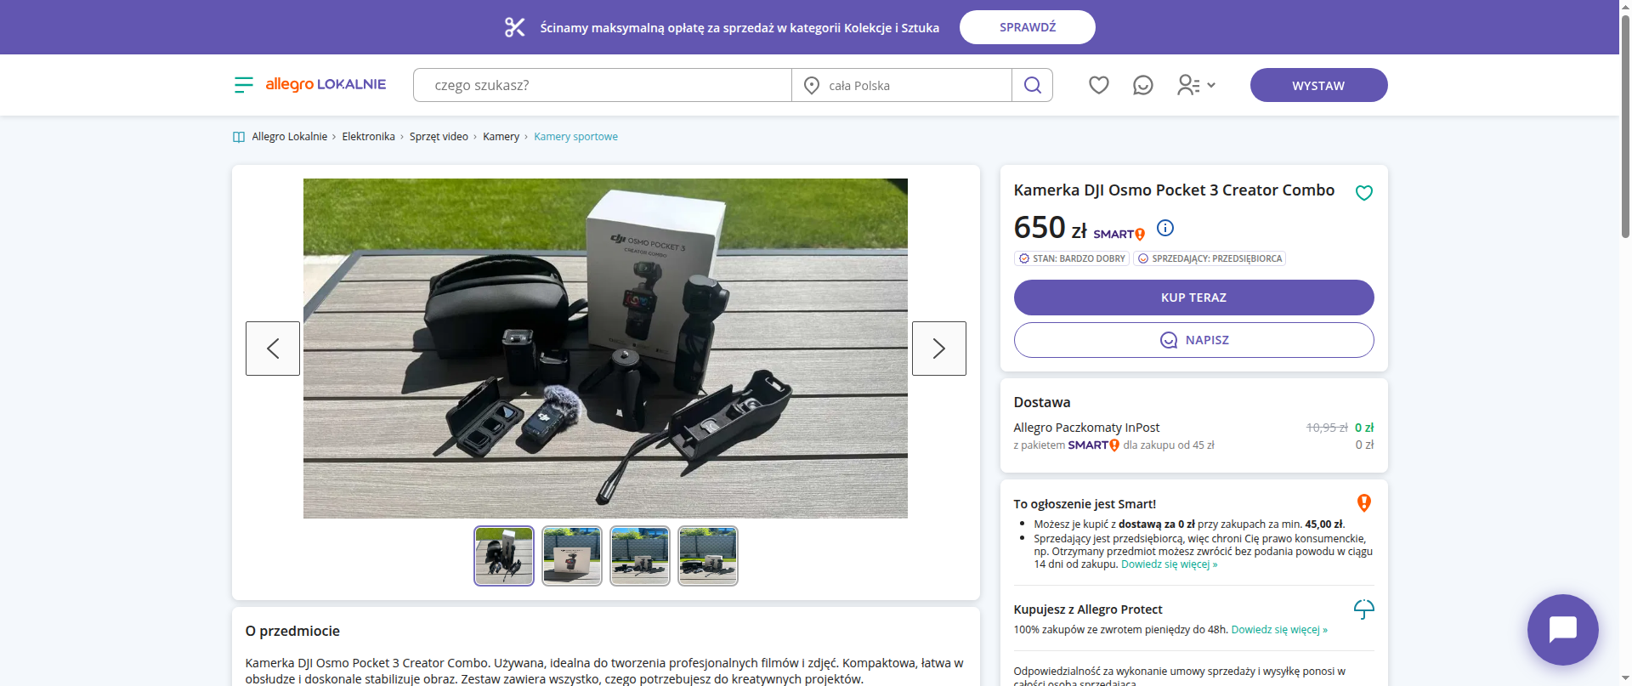
Task: Click the '650 zł' price
Action: 1050,228
